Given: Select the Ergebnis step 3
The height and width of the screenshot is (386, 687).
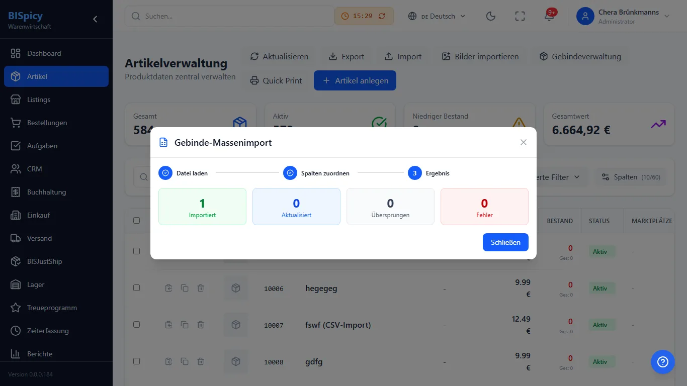Looking at the screenshot, I should pos(428,173).
